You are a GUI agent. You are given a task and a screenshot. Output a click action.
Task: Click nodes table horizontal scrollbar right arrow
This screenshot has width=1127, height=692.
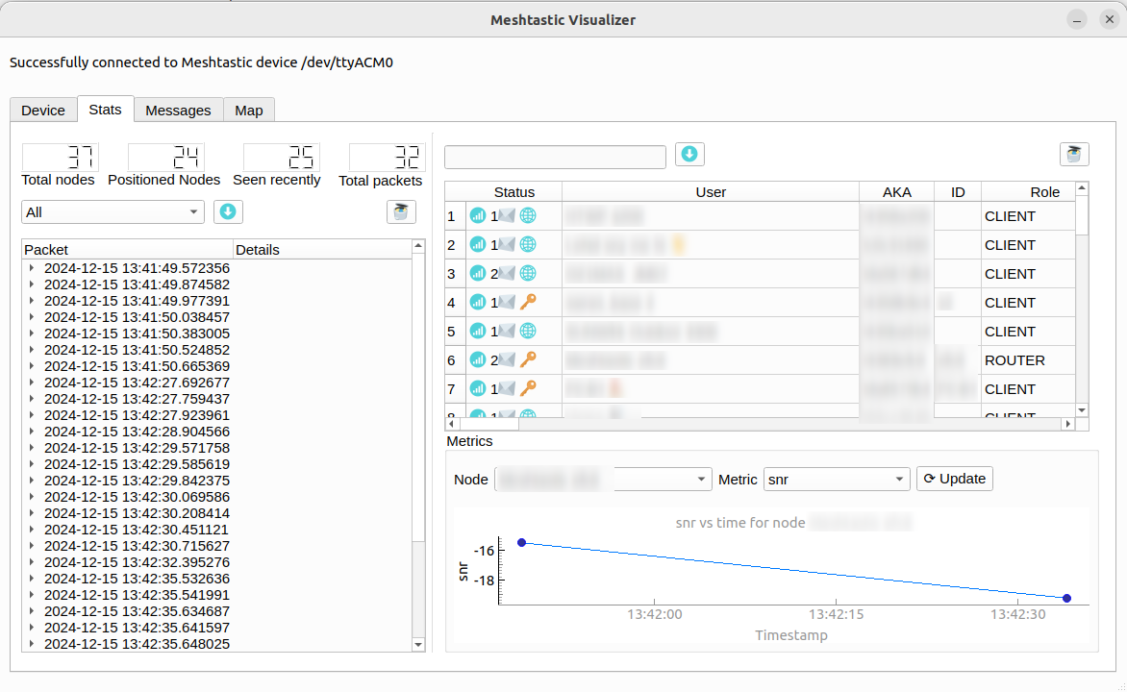click(1068, 424)
